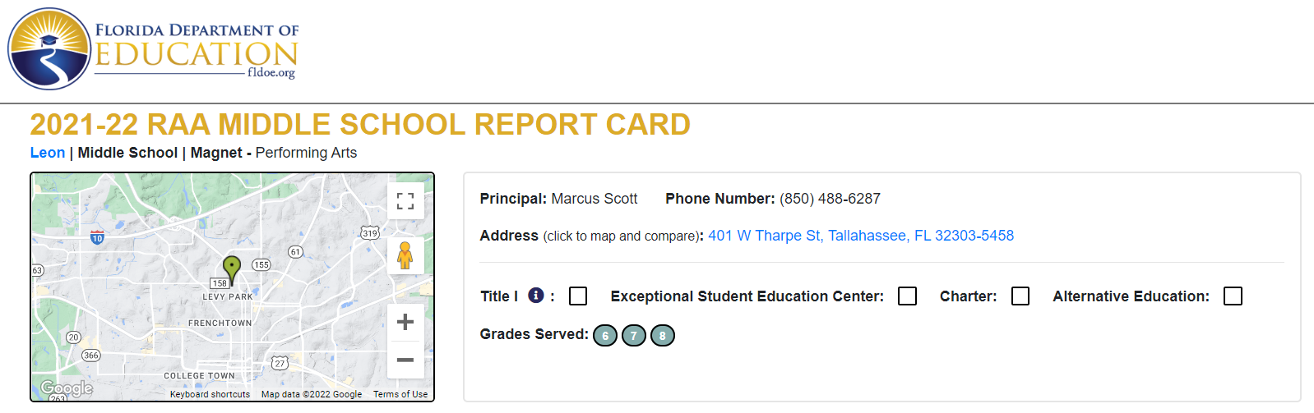Click the Florida Department of Education logo
This screenshot has height=413, width=1314.
tap(153, 49)
